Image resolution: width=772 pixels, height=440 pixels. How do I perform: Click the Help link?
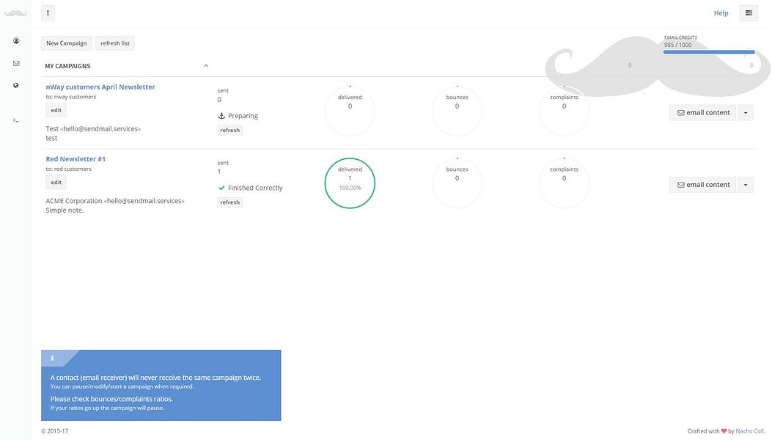pyautogui.click(x=721, y=12)
